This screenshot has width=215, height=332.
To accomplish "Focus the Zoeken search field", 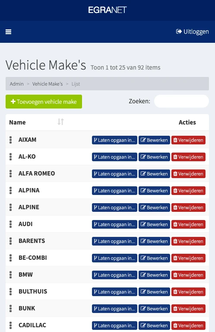I will coord(181,101).
